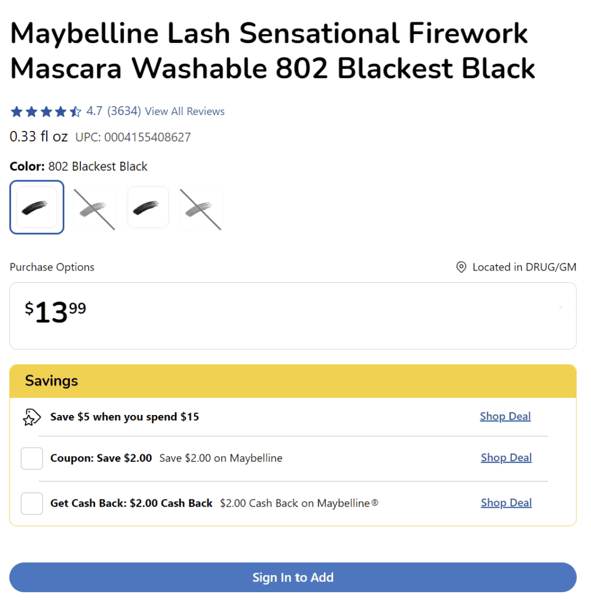Click the crossed-out second color thumbnail
The height and width of the screenshot is (601, 591).
[x=94, y=207]
